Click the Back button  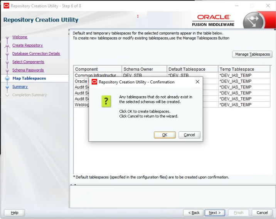[194, 213]
